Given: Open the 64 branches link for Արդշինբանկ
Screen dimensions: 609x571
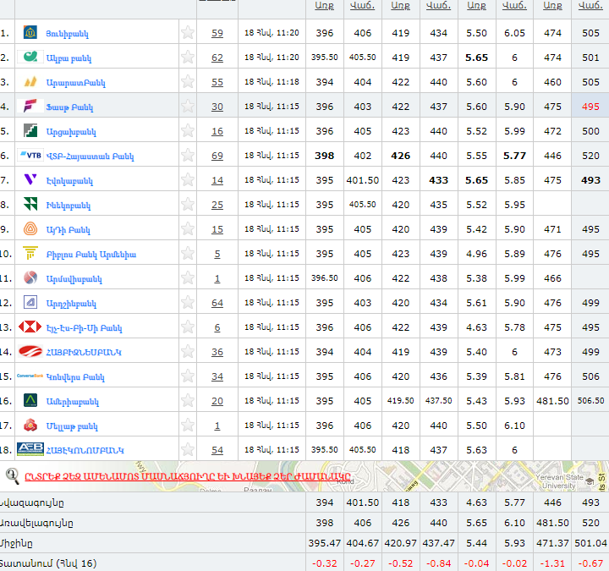Looking at the screenshot, I should 217,303.
